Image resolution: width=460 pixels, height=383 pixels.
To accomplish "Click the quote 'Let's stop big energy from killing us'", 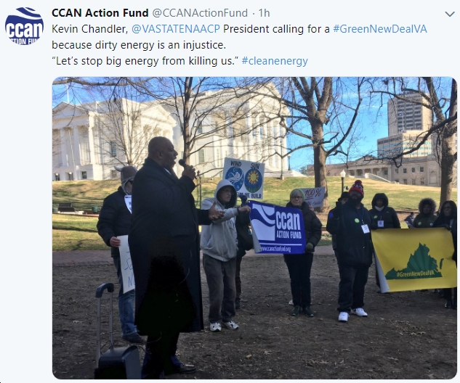I will point(145,61).
